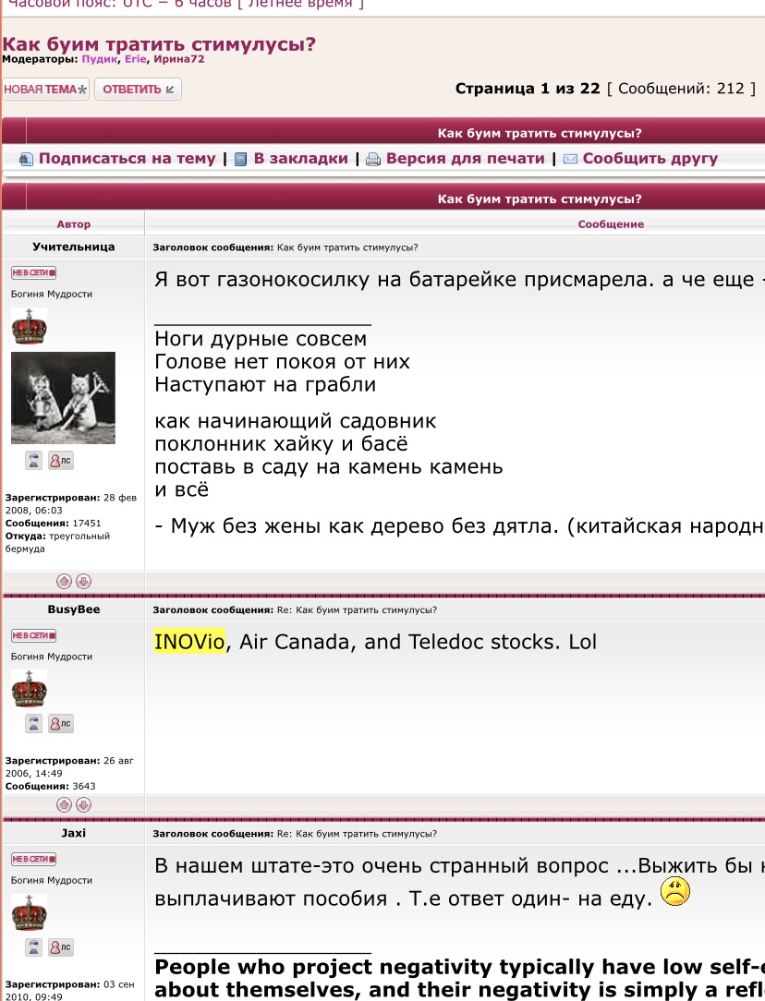Viewport: 765px width, 1001px height.
Task: Subscribe via Подписаться на тему link
Action: [127, 159]
